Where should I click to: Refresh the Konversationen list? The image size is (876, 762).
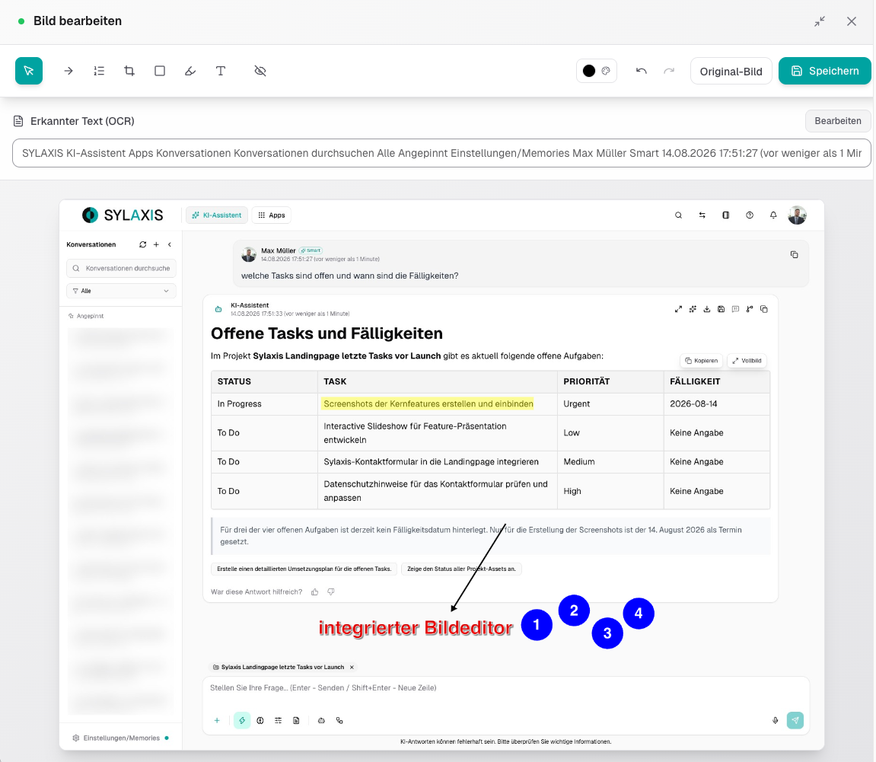(x=142, y=244)
